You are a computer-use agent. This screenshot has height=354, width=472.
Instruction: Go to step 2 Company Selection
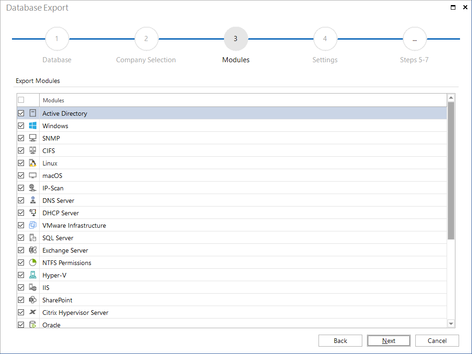coord(146,39)
